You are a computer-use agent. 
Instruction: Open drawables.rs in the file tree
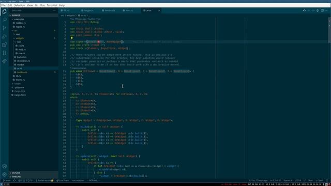pyautogui.click(x=34, y=61)
